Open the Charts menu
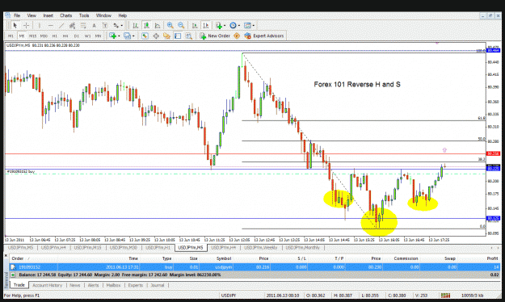The width and height of the screenshot is (505, 302). click(65, 15)
